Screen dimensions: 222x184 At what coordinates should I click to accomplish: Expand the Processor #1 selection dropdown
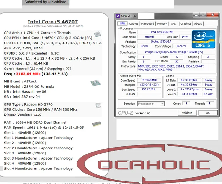(x=162, y=104)
